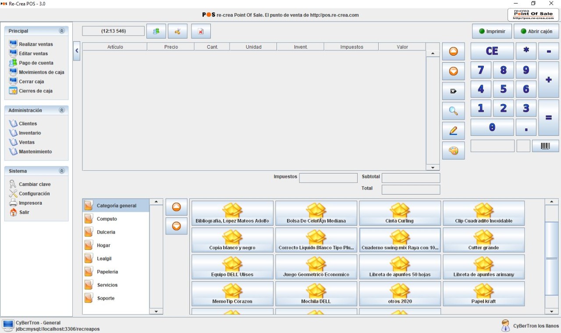
Task: Click the remove line backspace icon
Action: (453, 91)
